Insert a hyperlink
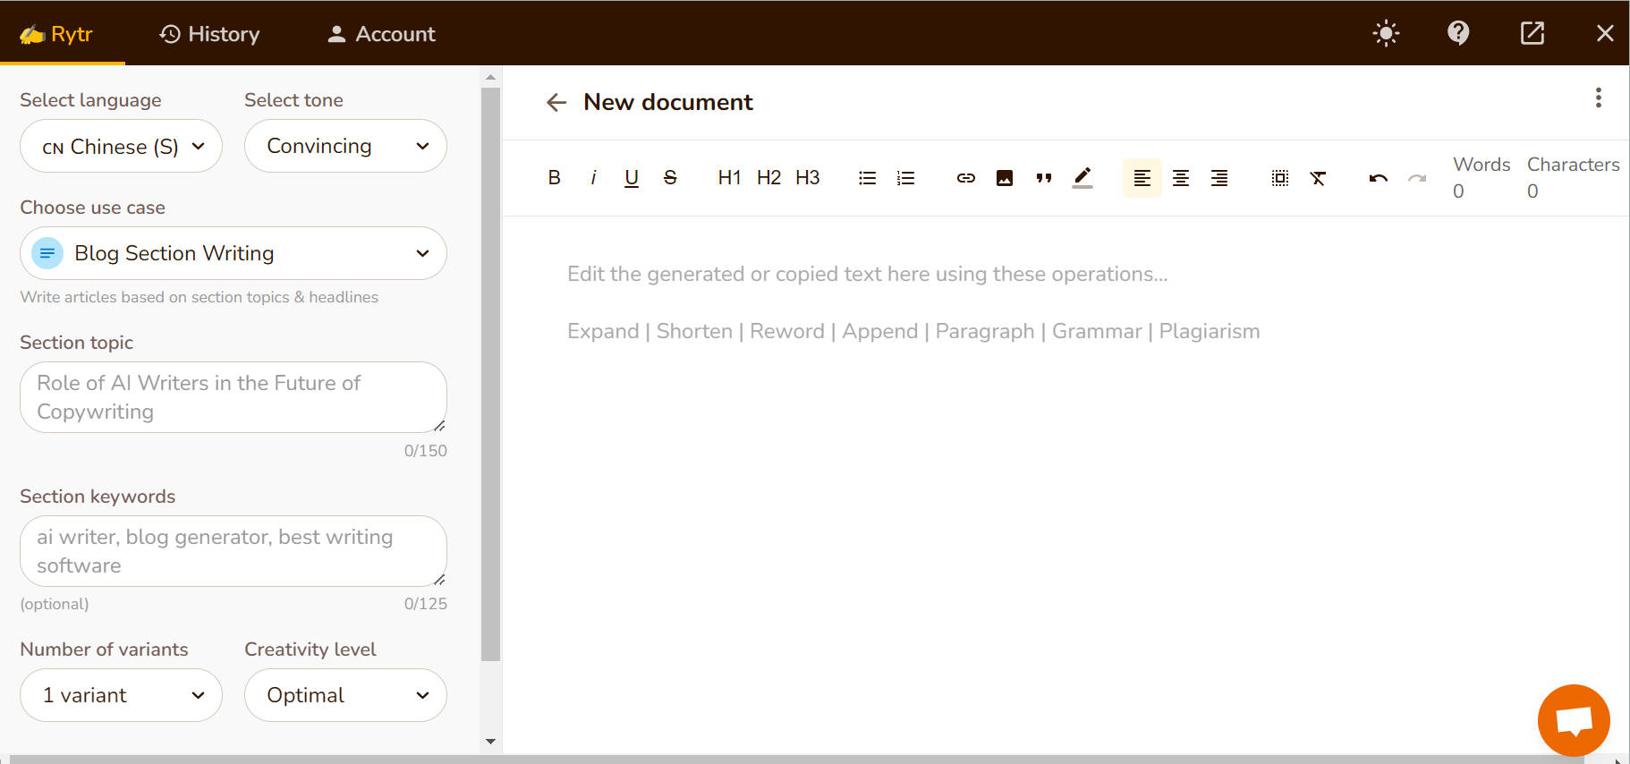1630x764 pixels. coord(966,178)
